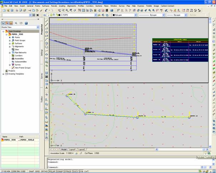Select the Multiline Text 'A' tool
Image resolution: width=216 pixels, height=173 pixels.
[x=47, y=88]
